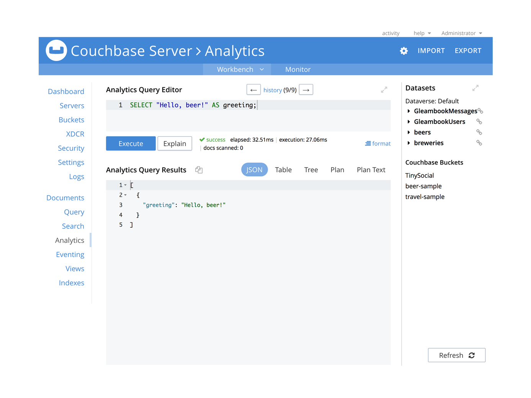Collapse results line 2 fold arrow

click(126, 195)
